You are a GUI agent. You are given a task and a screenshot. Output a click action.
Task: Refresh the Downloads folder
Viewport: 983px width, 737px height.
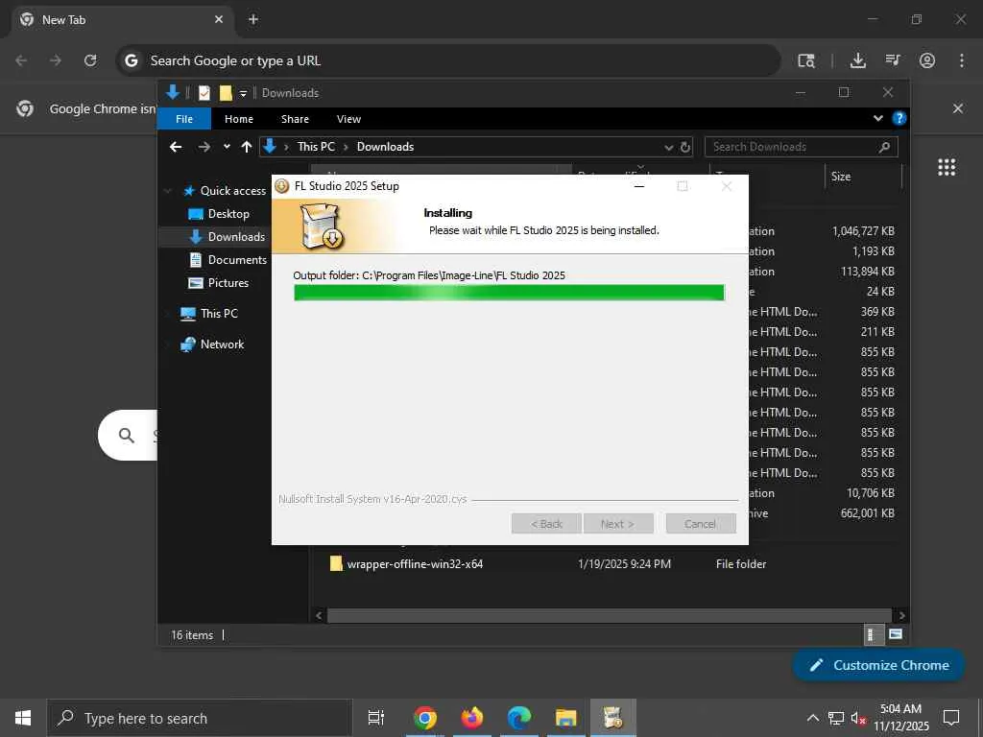685,147
